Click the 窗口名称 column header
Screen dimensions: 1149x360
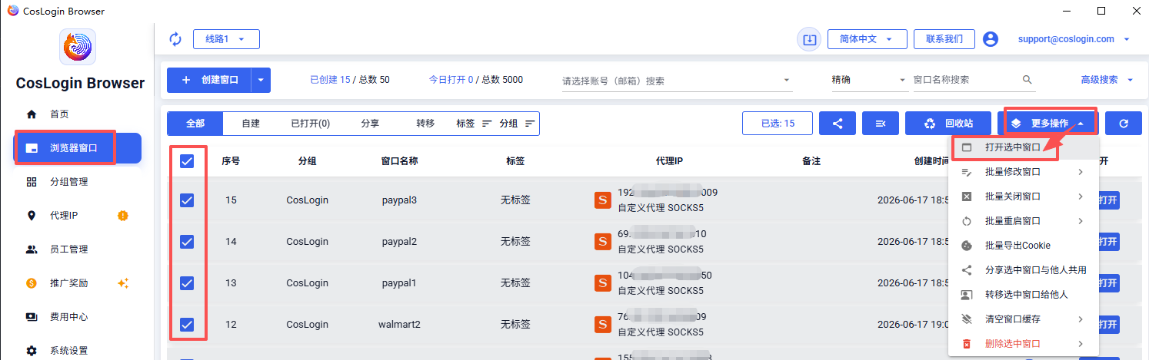click(x=399, y=161)
